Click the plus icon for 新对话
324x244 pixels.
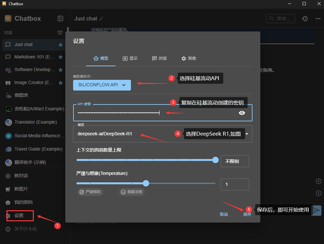pos(8,176)
